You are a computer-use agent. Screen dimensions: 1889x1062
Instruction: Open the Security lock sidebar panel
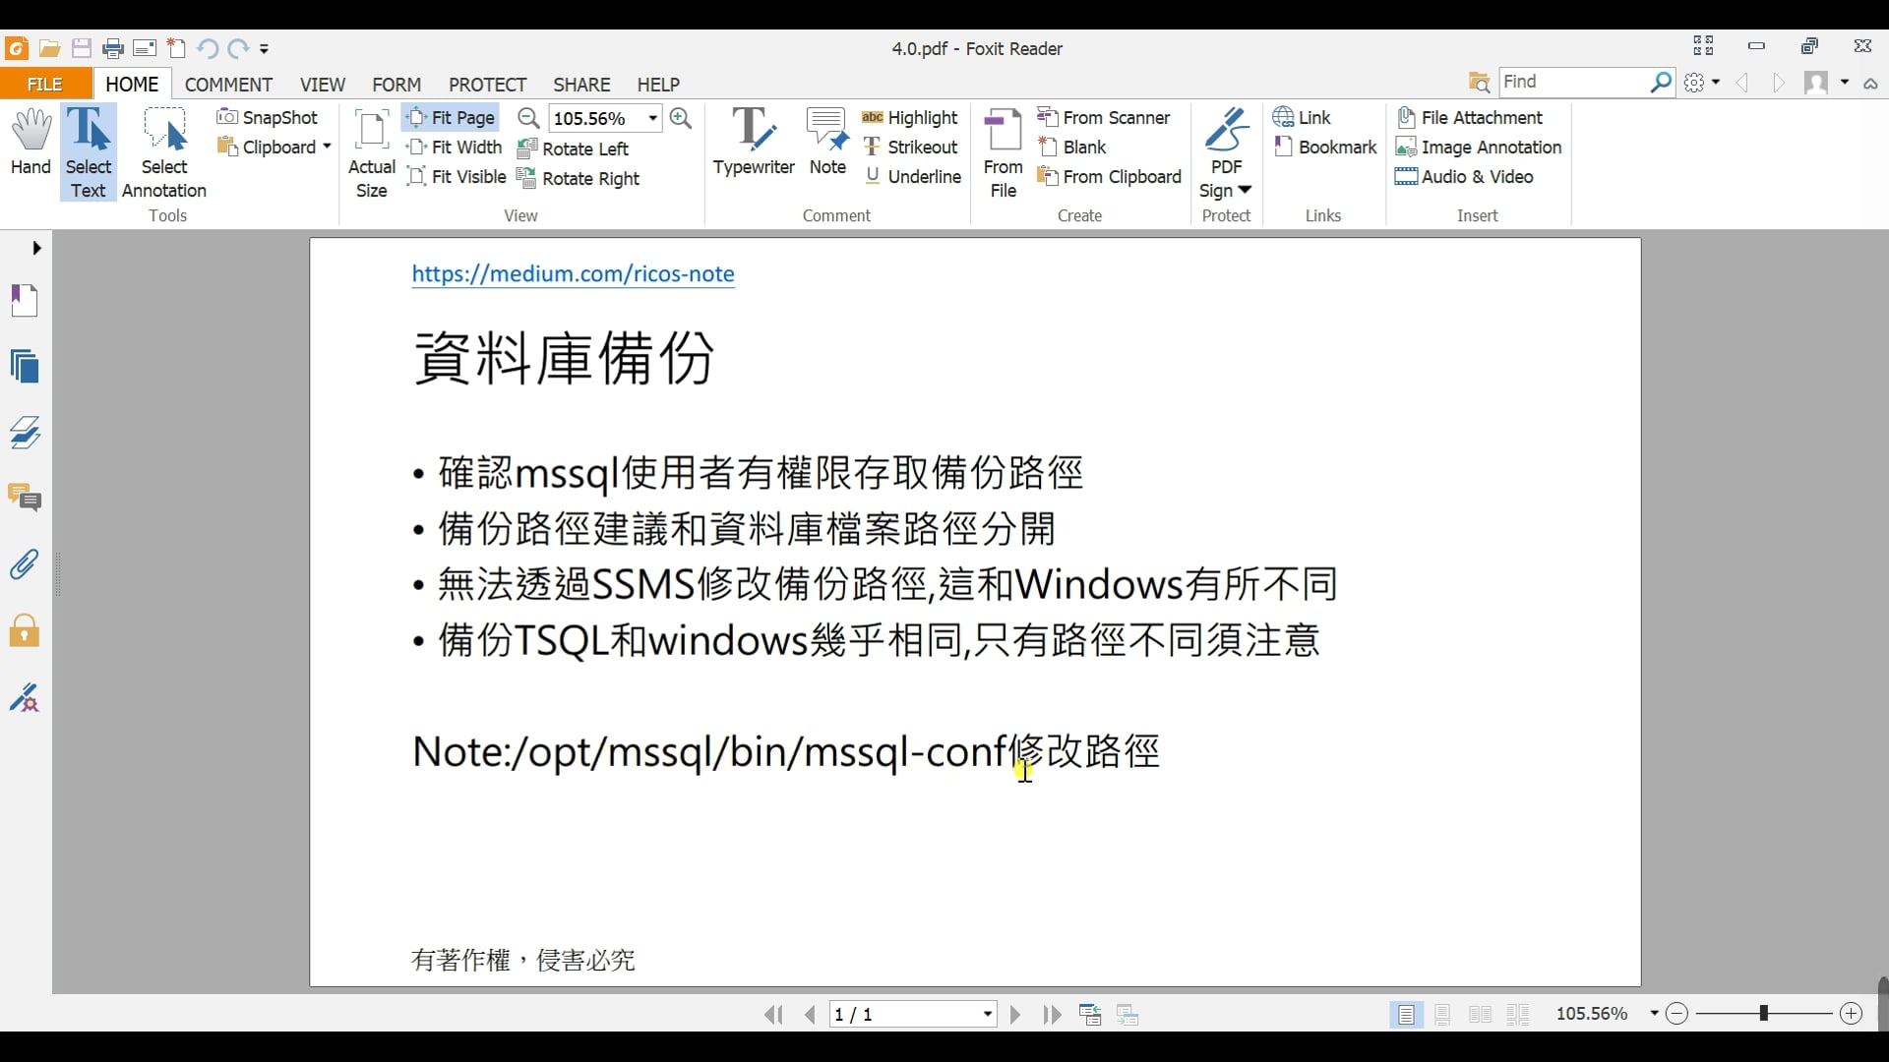pyautogui.click(x=25, y=630)
